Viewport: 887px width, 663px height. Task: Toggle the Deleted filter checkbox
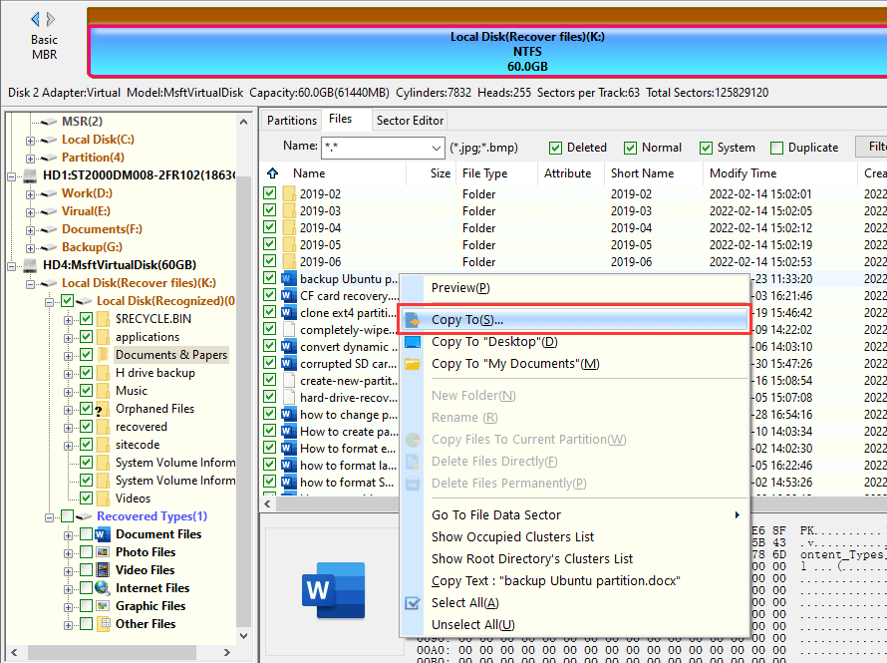click(555, 148)
